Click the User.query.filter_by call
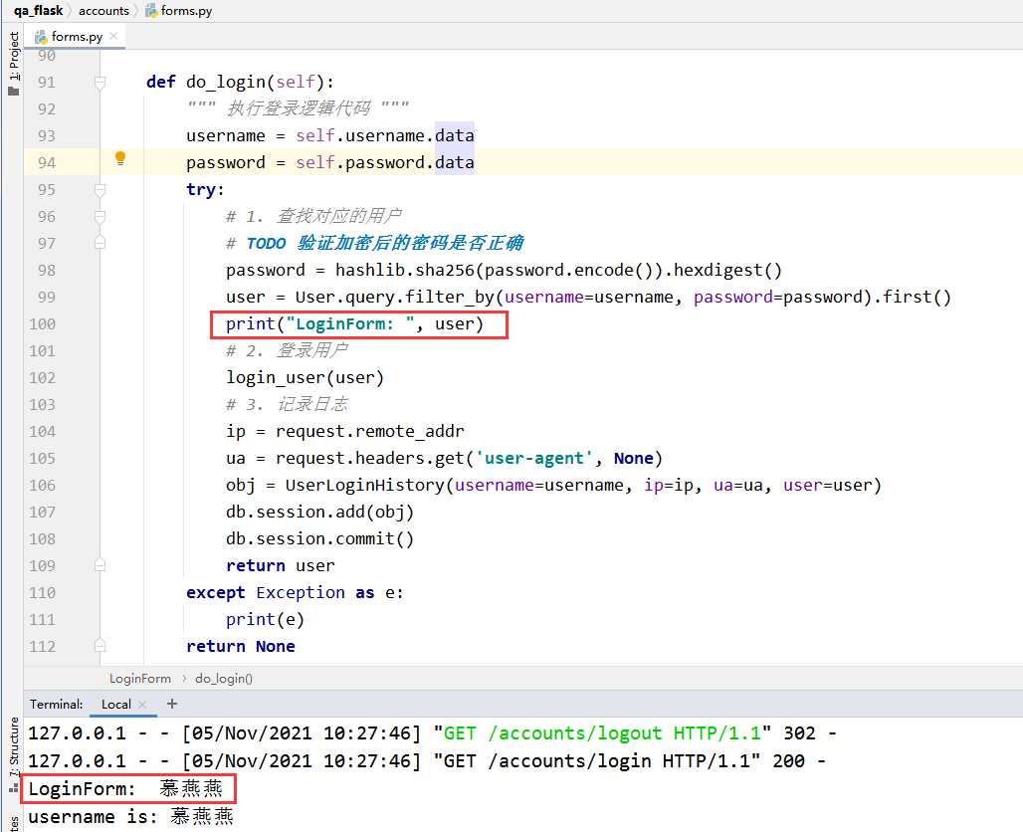Screen dimensions: 1023x832 (x=623, y=298)
